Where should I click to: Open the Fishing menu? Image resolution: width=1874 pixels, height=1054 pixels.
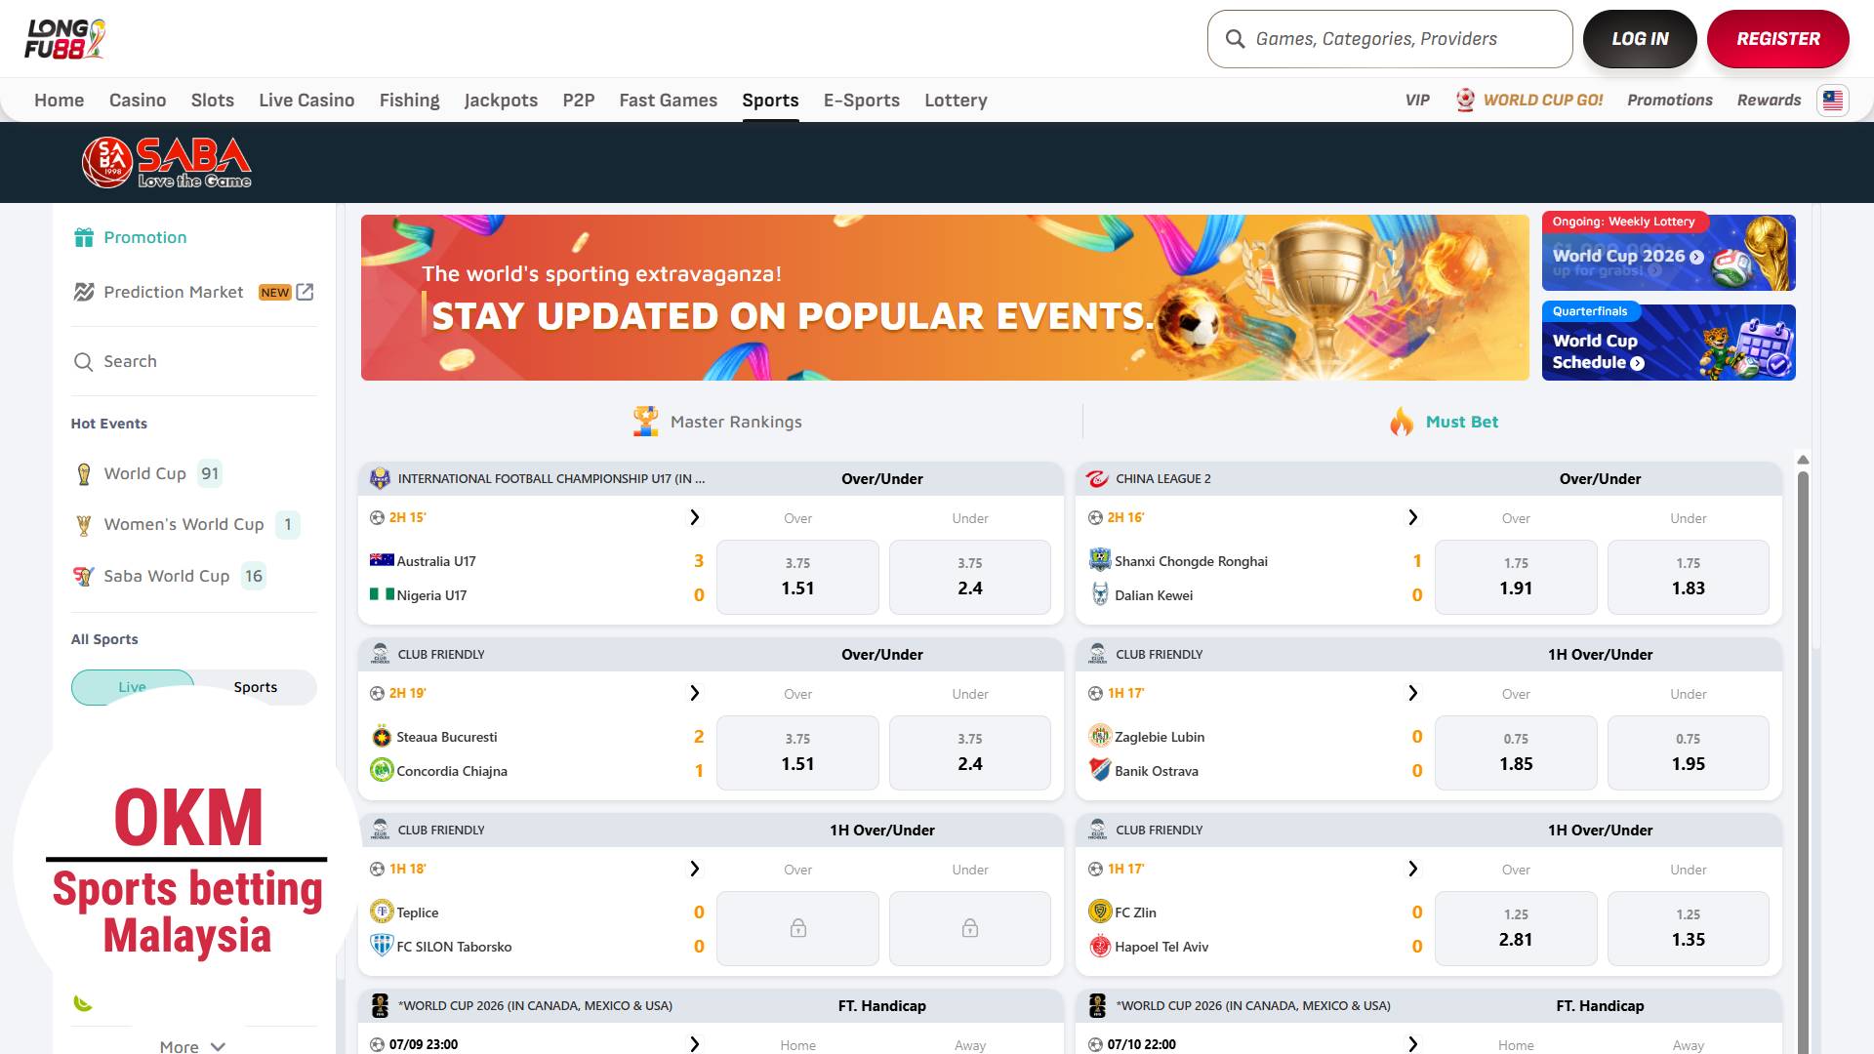[409, 101]
